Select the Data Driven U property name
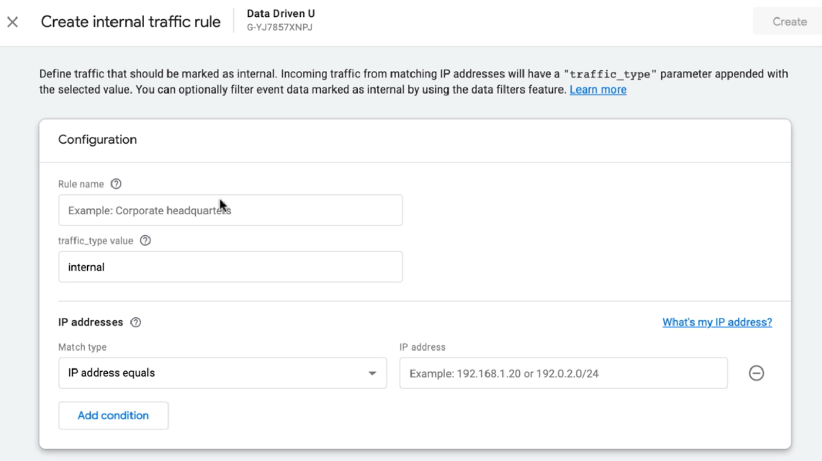 (x=281, y=14)
